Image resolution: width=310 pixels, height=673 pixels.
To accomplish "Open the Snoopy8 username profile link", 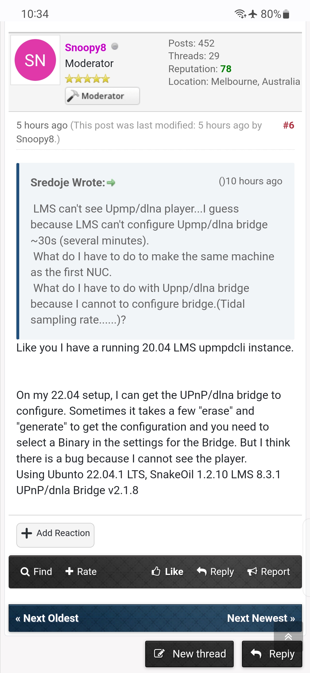I will point(86,47).
